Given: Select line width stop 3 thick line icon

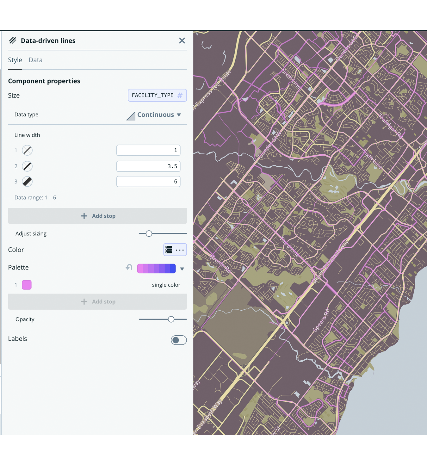Looking at the screenshot, I should pos(27,181).
